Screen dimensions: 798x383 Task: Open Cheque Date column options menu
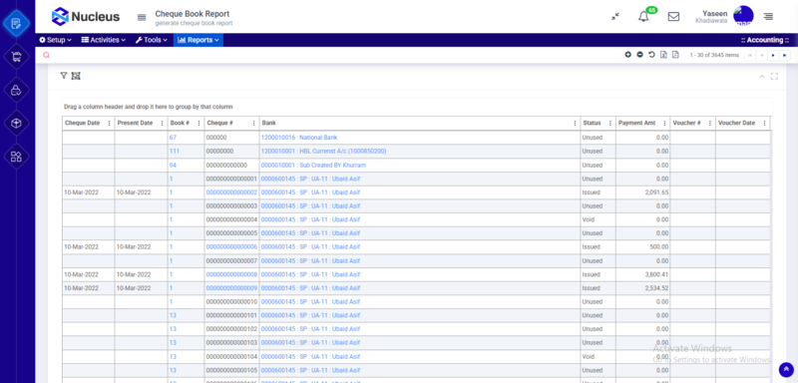tap(109, 123)
